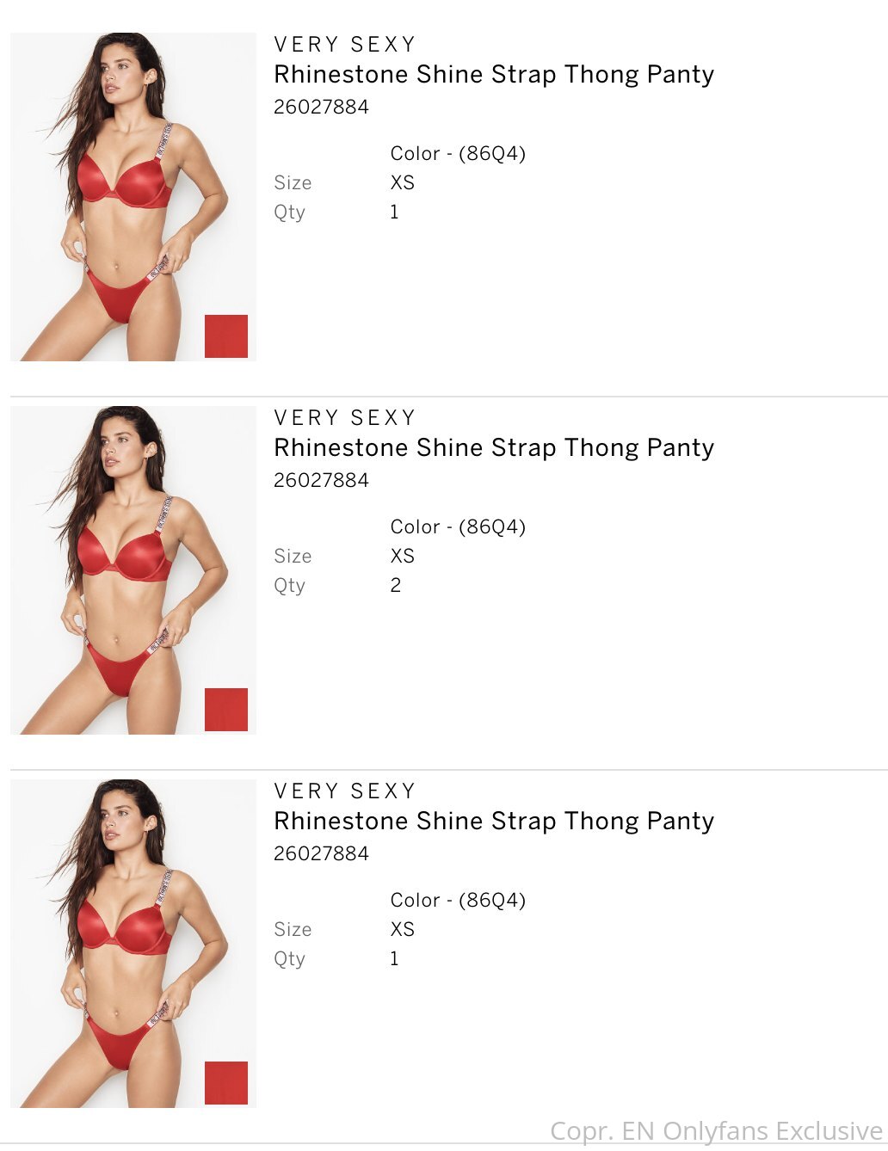The width and height of the screenshot is (888, 1151).
Task: Click the Color - (86Q4) text on the first item
Action: click(x=458, y=154)
